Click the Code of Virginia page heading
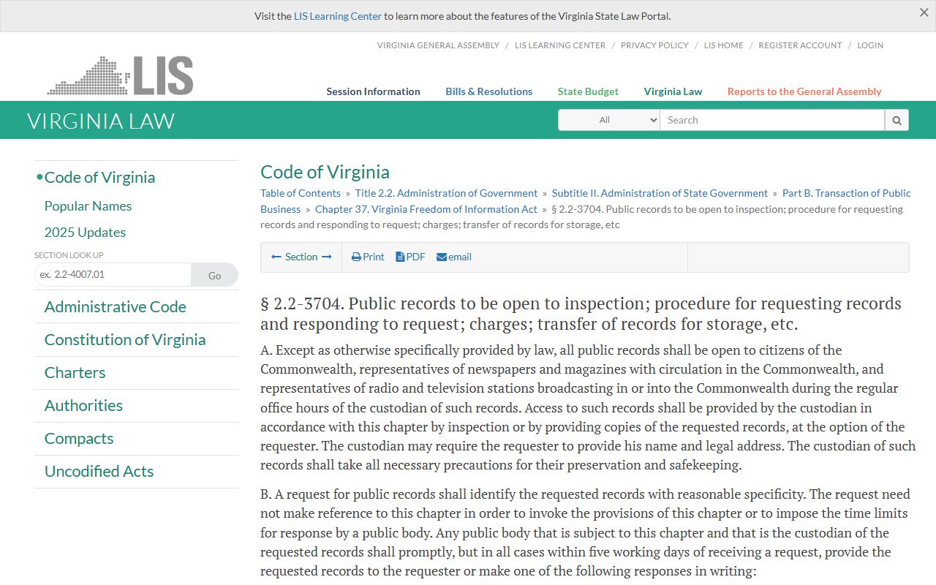The width and height of the screenshot is (936, 585). (325, 172)
